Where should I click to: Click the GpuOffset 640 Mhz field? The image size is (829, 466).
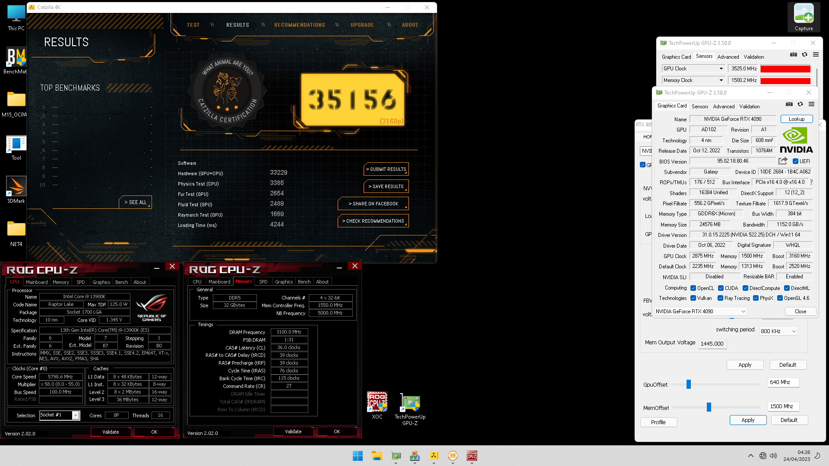(783, 382)
